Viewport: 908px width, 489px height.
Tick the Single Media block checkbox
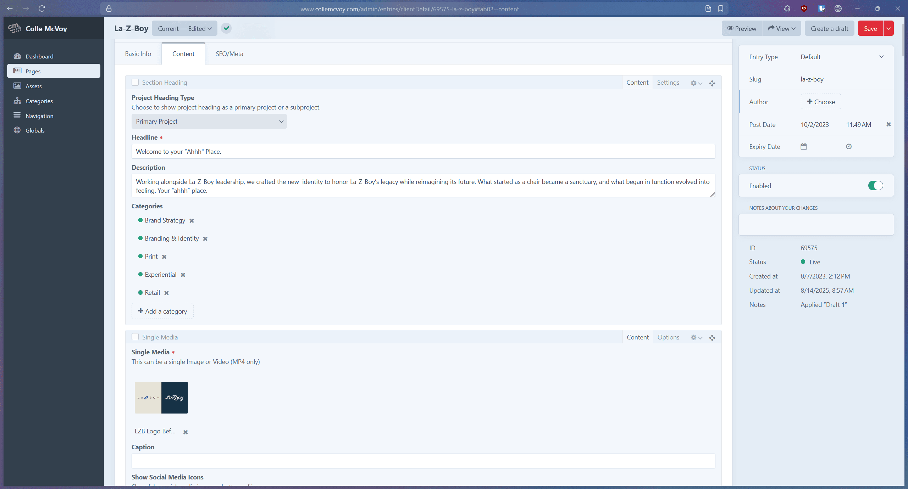coord(135,337)
